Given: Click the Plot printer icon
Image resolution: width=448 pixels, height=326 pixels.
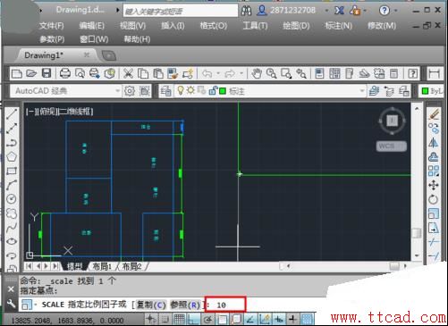Looking at the screenshot, I should click(x=65, y=73).
